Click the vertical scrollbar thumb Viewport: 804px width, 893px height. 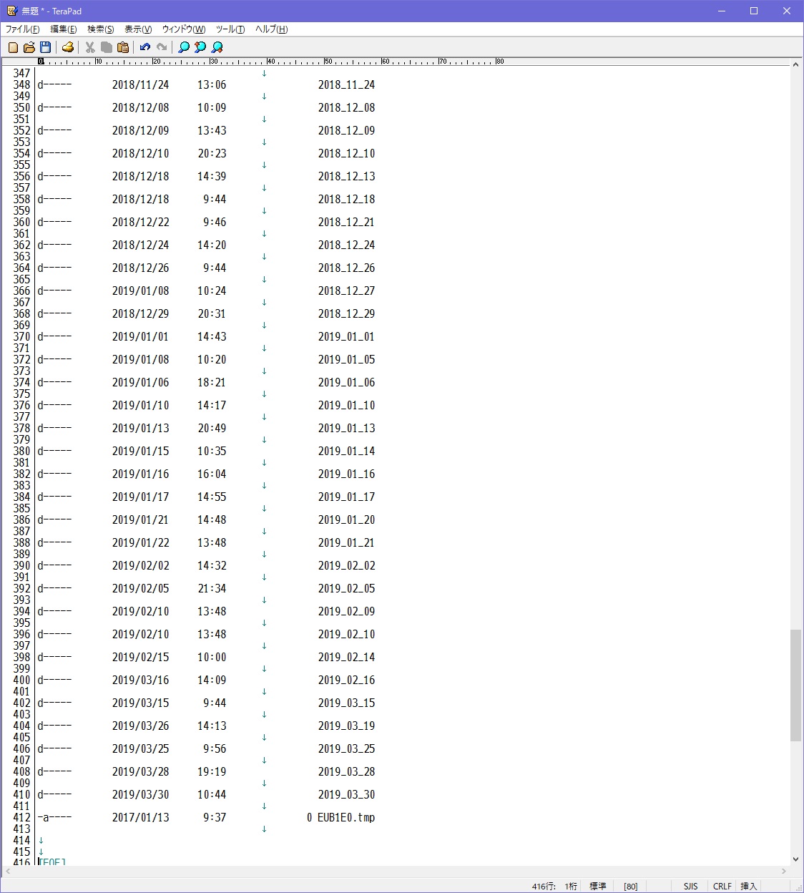point(795,685)
